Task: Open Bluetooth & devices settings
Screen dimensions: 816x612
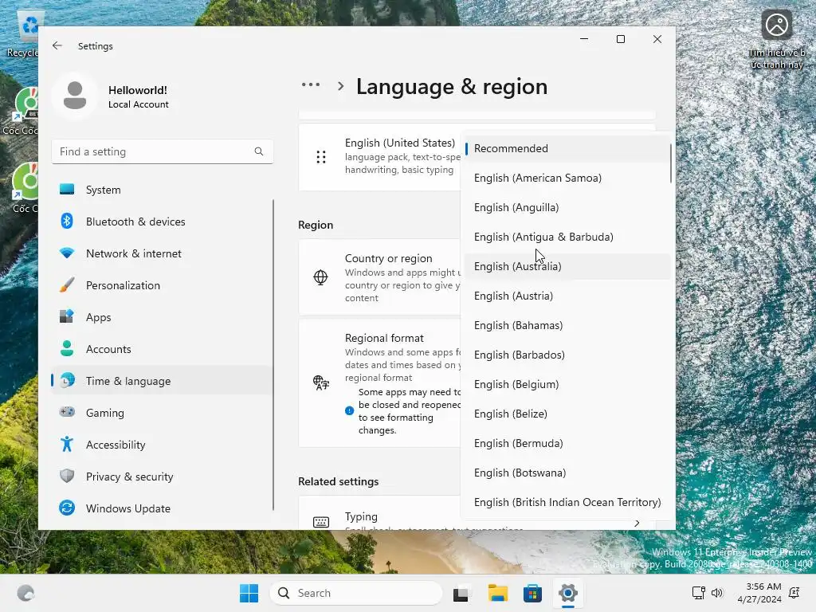Action: click(x=162, y=222)
